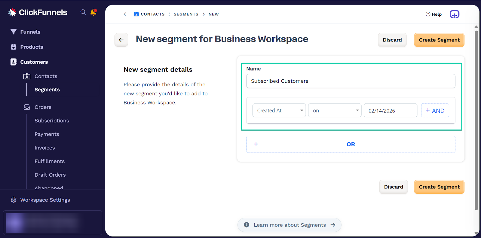The image size is (481, 238).
Task: Click the Orders icon in sidebar
Action: tap(27, 107)
